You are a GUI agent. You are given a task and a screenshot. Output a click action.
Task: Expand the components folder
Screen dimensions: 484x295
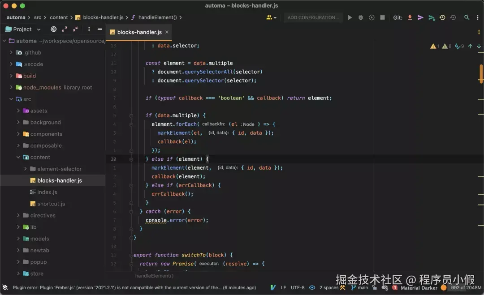(x=18, y=134)
